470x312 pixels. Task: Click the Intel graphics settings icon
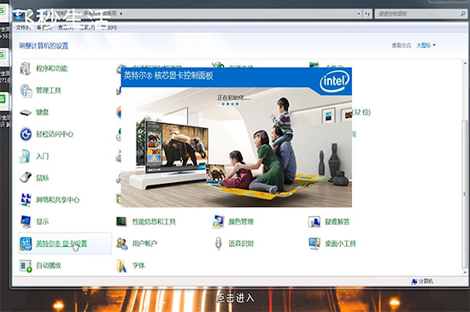26,244
